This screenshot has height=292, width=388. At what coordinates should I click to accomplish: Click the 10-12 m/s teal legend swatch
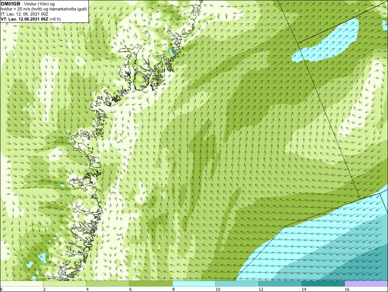click(237, 283)
